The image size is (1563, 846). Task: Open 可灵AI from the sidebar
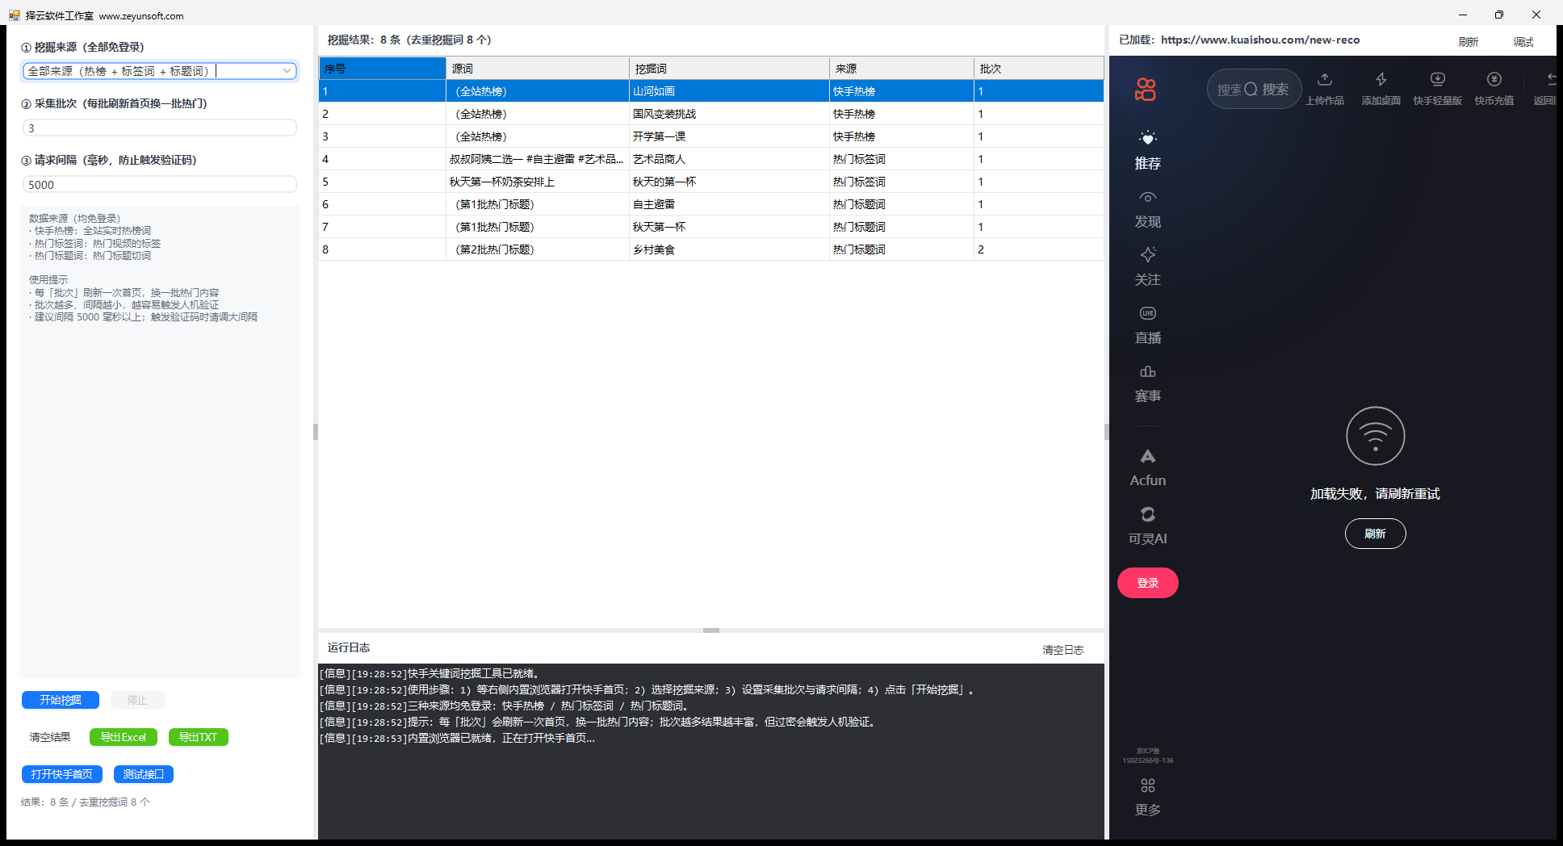1148,526
